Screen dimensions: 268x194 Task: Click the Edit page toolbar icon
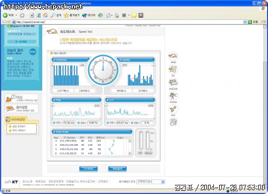tap(124, 16)
